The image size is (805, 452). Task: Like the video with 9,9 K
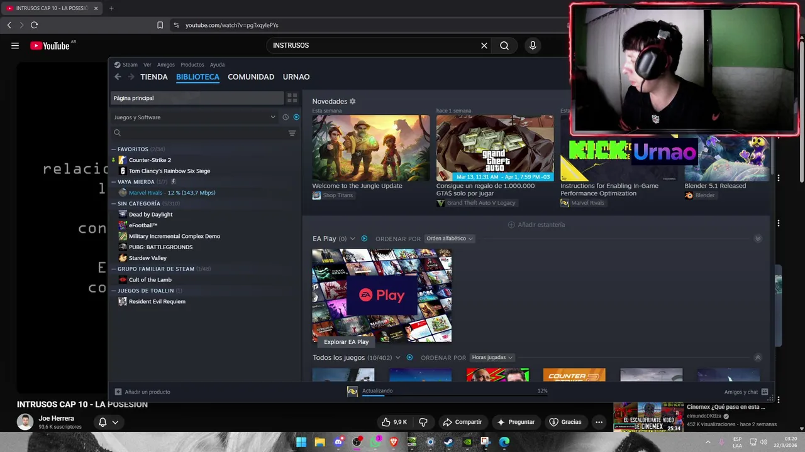(x=394, y=422)
